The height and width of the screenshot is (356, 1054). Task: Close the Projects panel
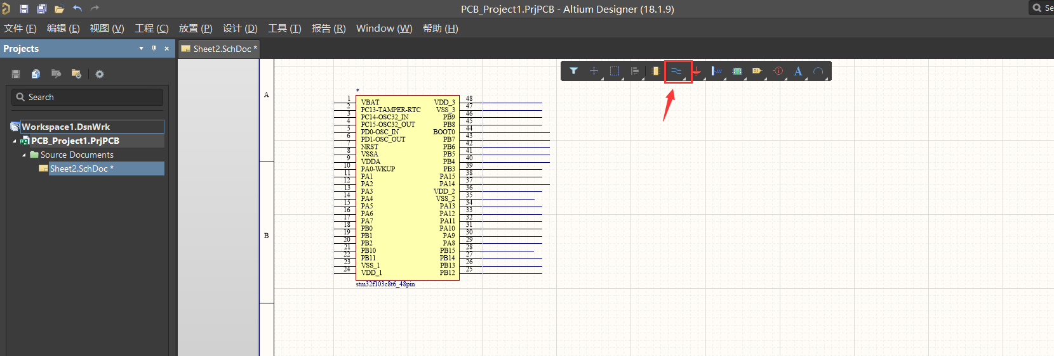tap(167, 49)
